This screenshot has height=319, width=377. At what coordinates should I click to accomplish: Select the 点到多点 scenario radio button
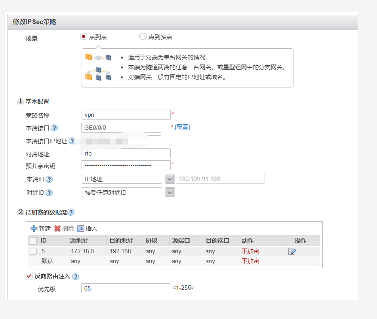(x=143, y=37)
